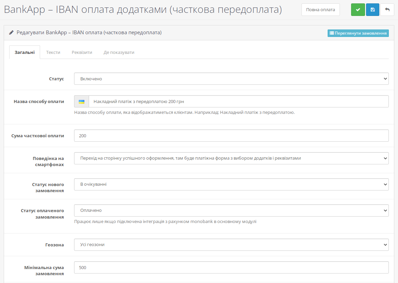Open Статус оплаченого замовлення dropdown
The height and width of the screenshot is (283, 398).
(231, 210)
